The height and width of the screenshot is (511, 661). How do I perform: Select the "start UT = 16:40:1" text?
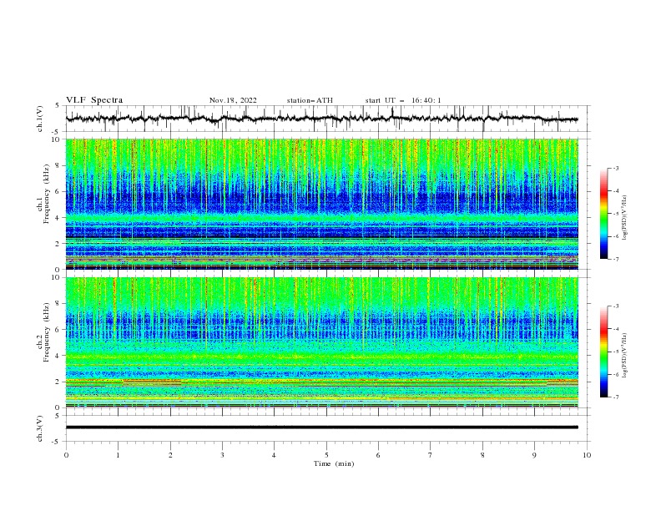(x=403, y=100)
